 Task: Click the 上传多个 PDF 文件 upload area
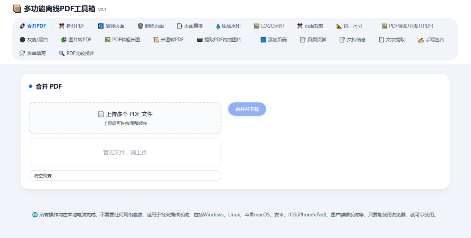pos(125,118)
